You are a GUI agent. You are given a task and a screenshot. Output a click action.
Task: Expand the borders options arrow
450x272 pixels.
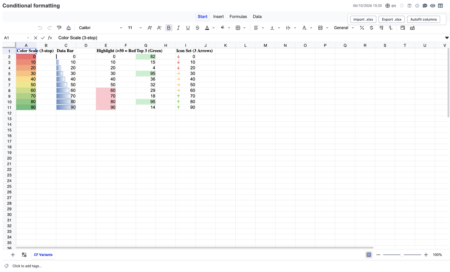click(x=244, y=28)
